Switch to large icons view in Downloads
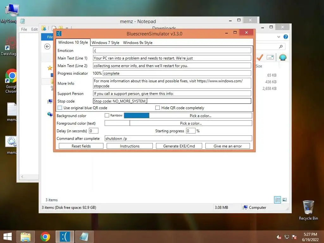Viewport: 324px width, 243px height. coord(284,200)
